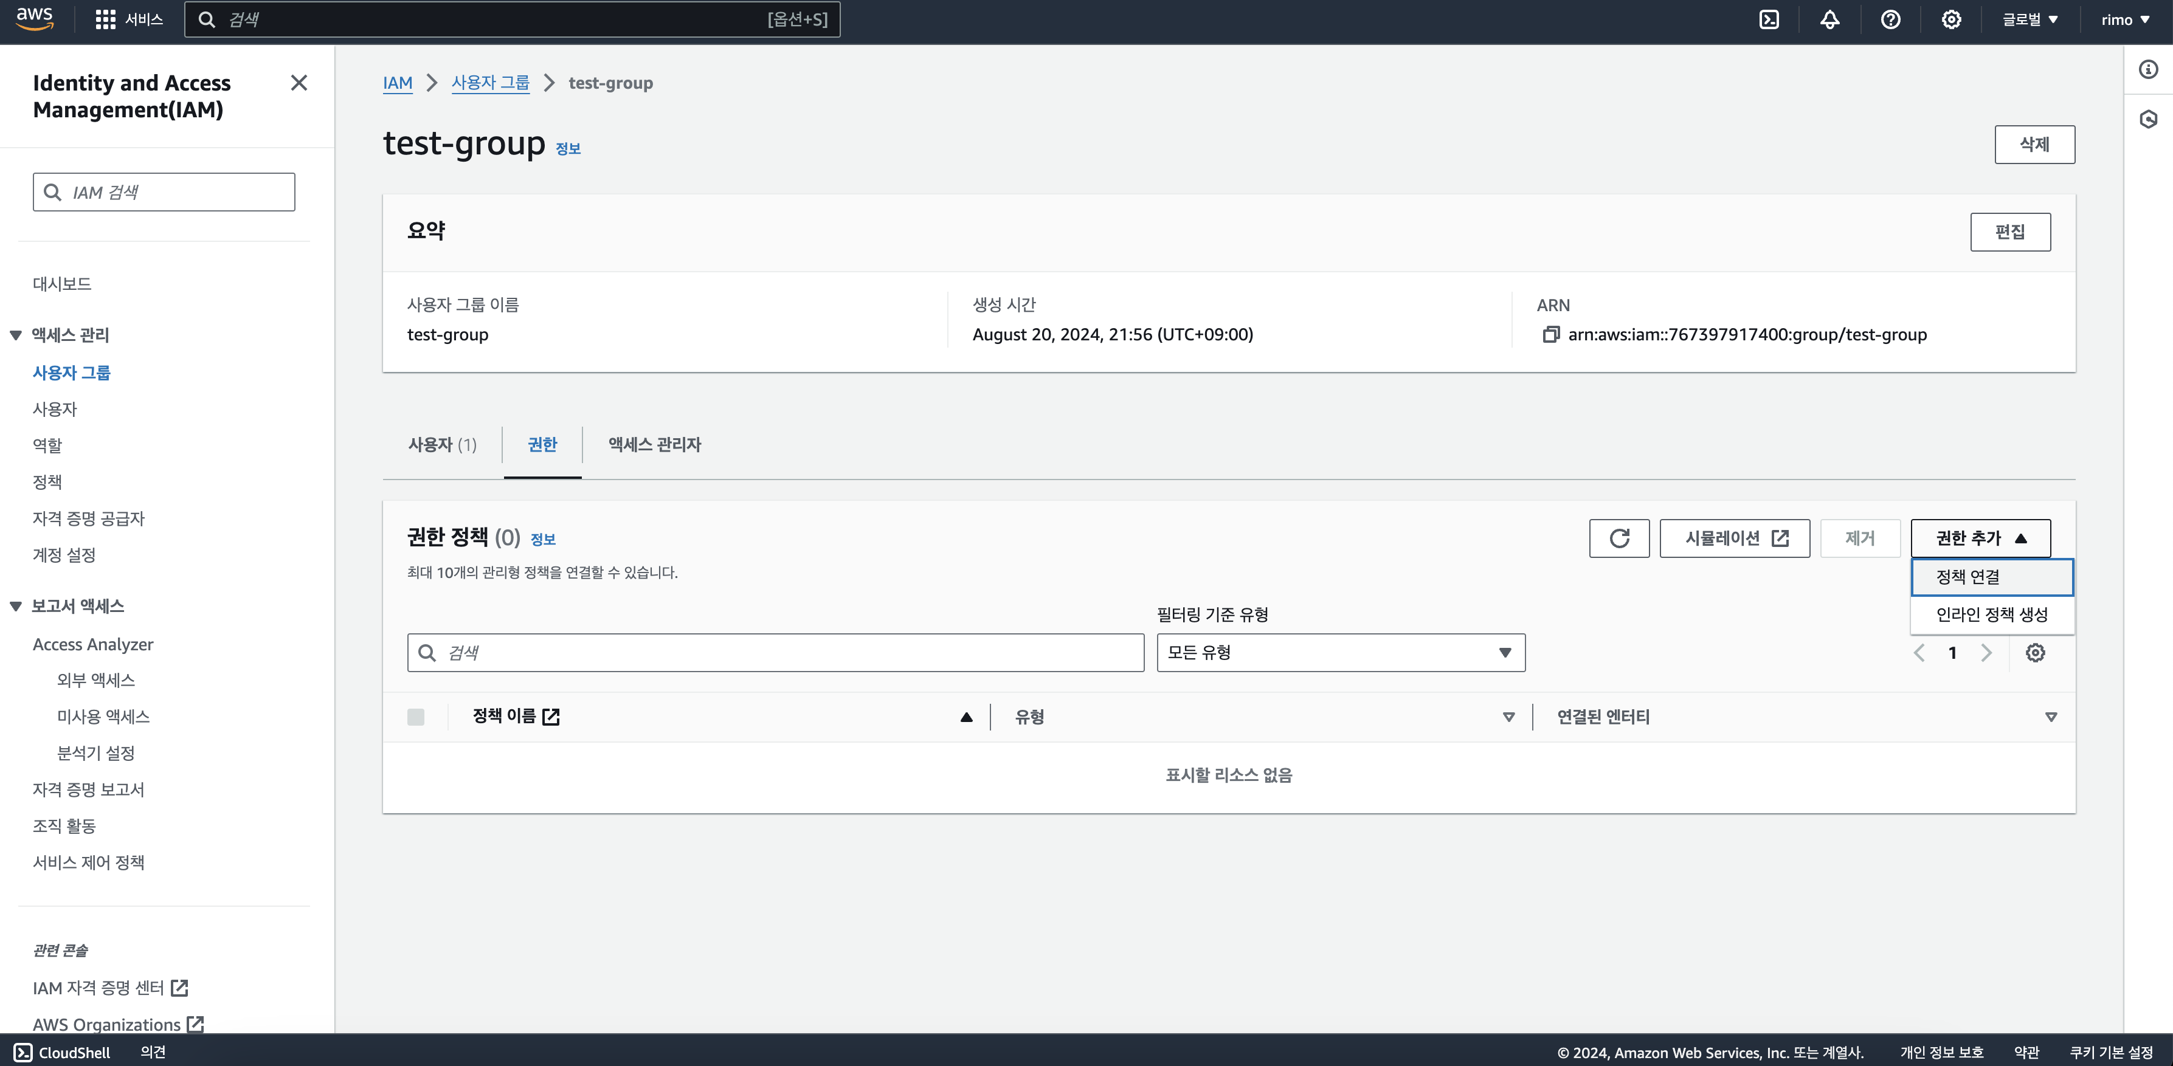This screenshot has height=1066, width=2173.
Task: Open settings gear in top navigation
Action: [x=1951, y=19]
